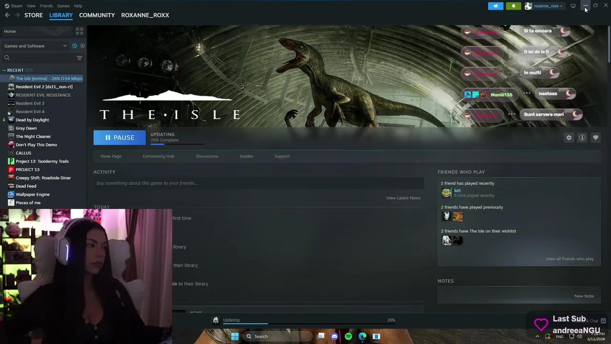611x344 pixels.
Task: Switch library to grid view icon
Action: pos(79,31)
